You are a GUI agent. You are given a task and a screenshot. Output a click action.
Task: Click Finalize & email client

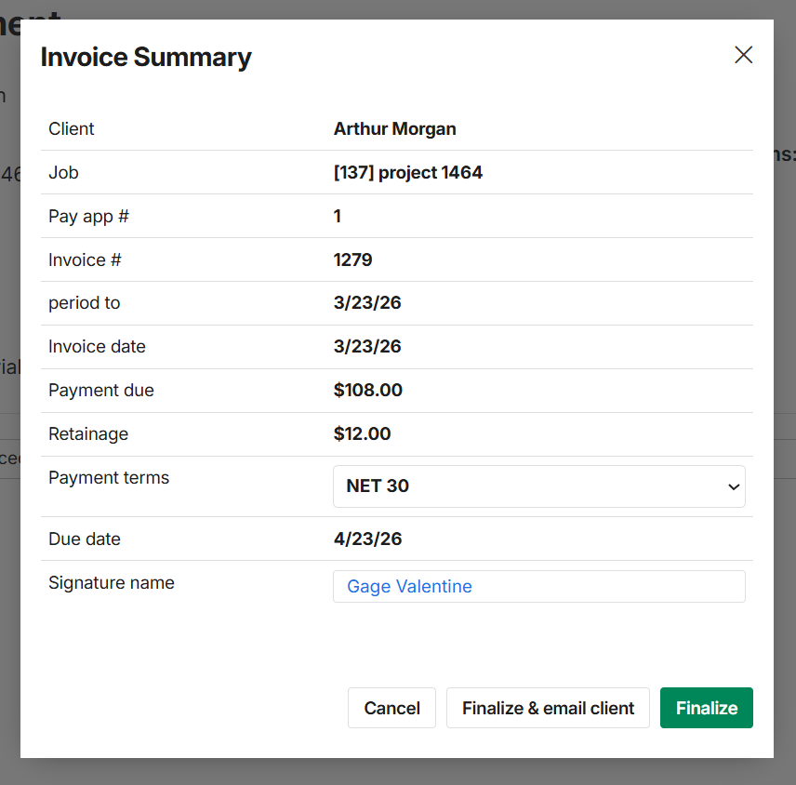548,708
